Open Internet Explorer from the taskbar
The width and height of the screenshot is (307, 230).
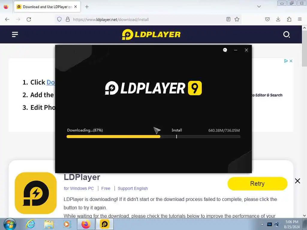pyautogui.click(x=30, y=224)
